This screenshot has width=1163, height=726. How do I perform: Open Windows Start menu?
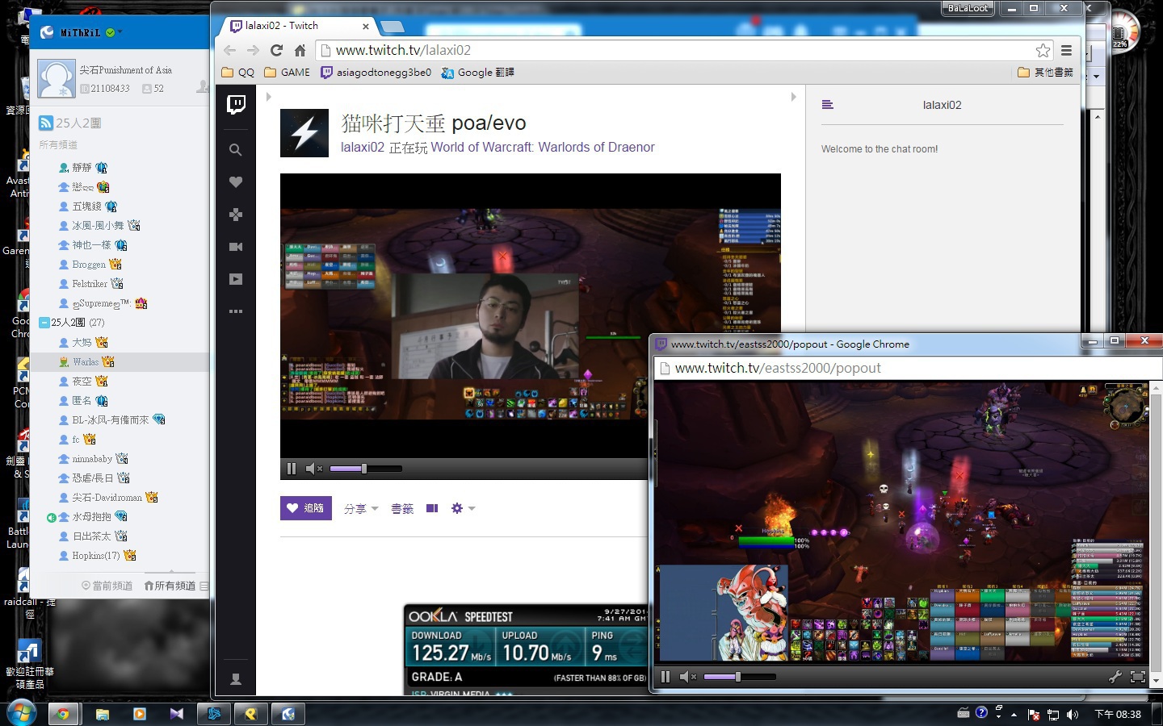[21, 713]
